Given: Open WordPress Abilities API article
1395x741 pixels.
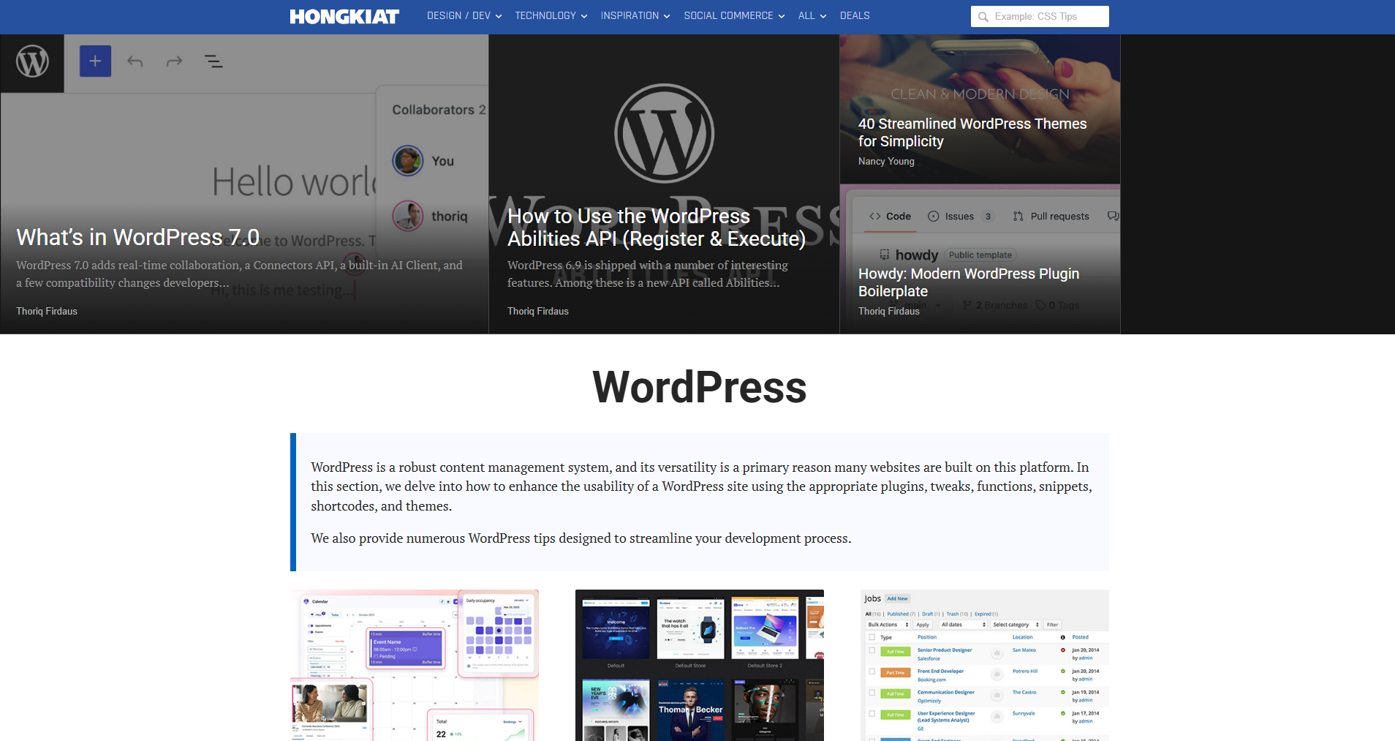Looking at the screenshot, I should coord(657,227).
